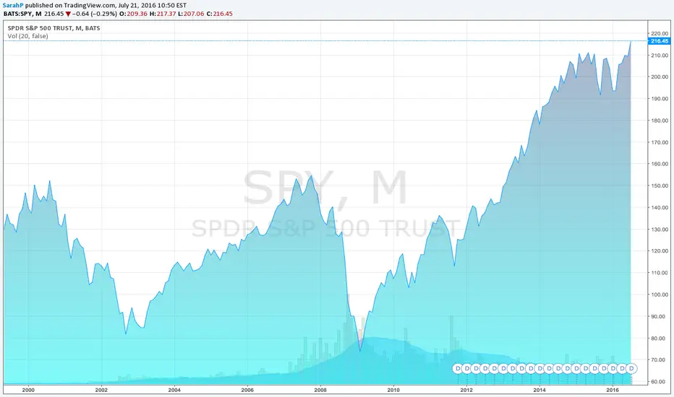Click the −0.64 (−0.29%) change text
This screenshot has height=397, width=674.
[95, 14]
